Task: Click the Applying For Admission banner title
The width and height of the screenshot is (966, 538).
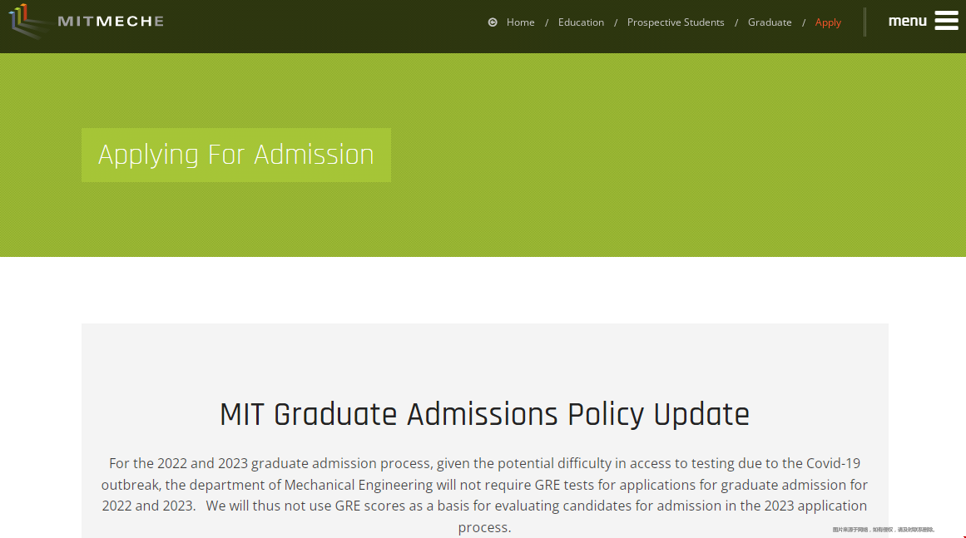Action: point(236,155)
